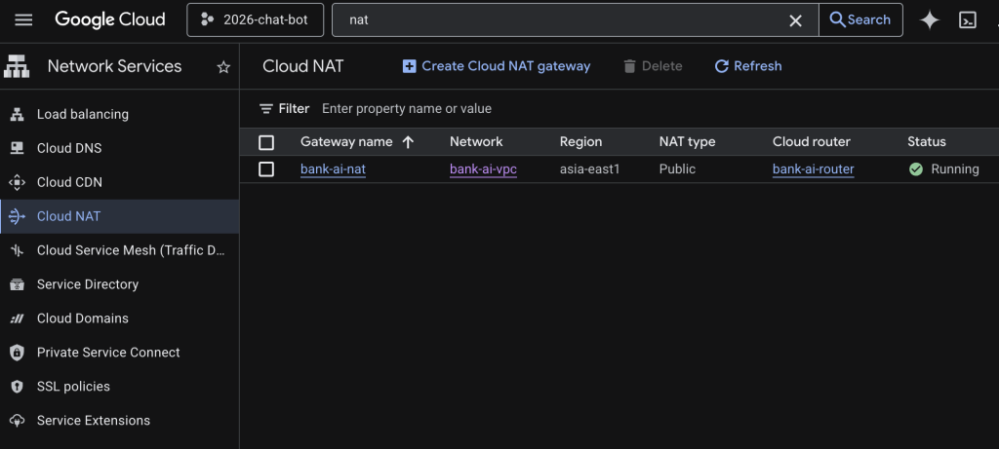The height and width of the screenshot is (449, 999).
Task: Click the green Running status check icon
Action: coord(916,169)
